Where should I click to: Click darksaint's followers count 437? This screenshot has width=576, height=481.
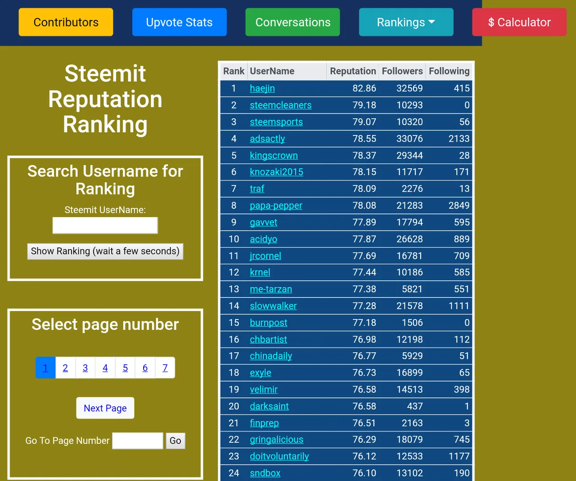[415, 406]
